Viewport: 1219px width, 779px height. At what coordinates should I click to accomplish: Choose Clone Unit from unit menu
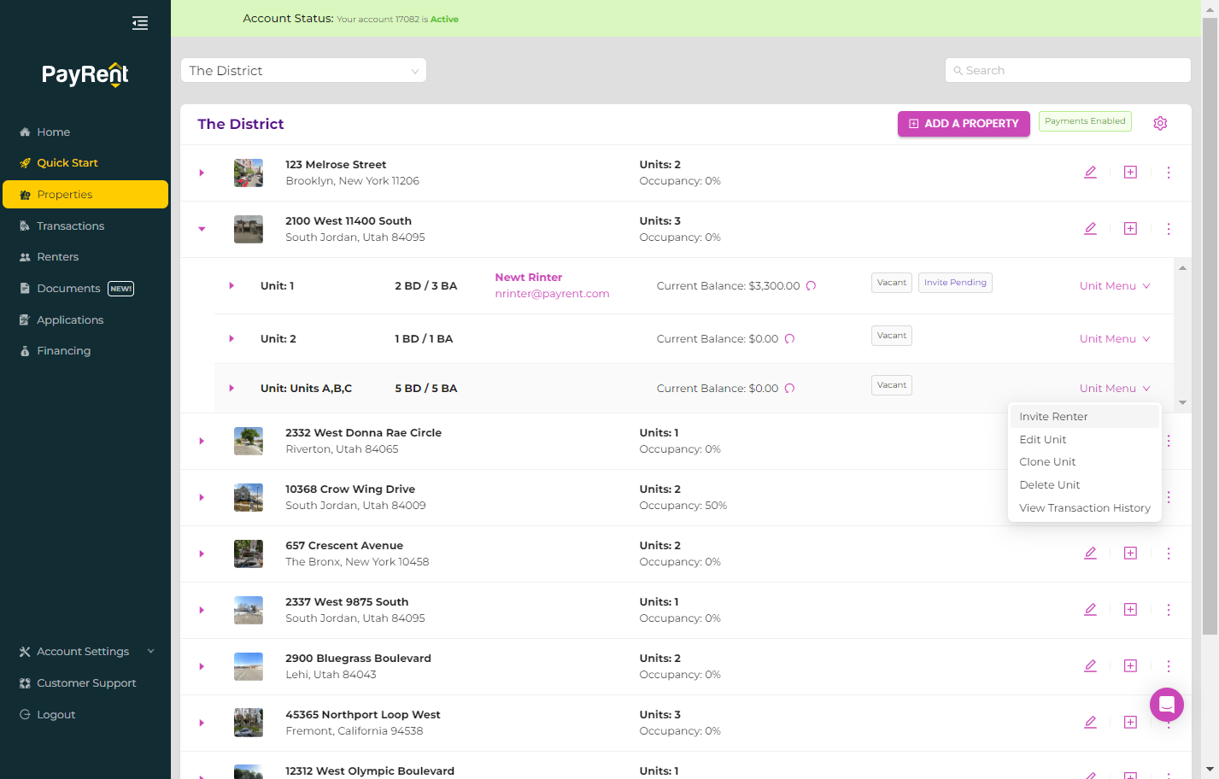[x=1084, y=462]
